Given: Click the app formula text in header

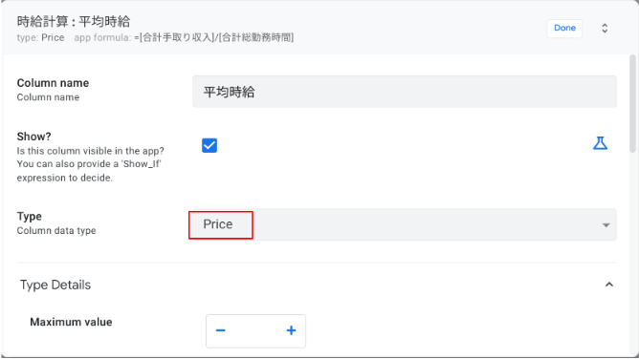Looking at the screenshot, I should 184,38.
